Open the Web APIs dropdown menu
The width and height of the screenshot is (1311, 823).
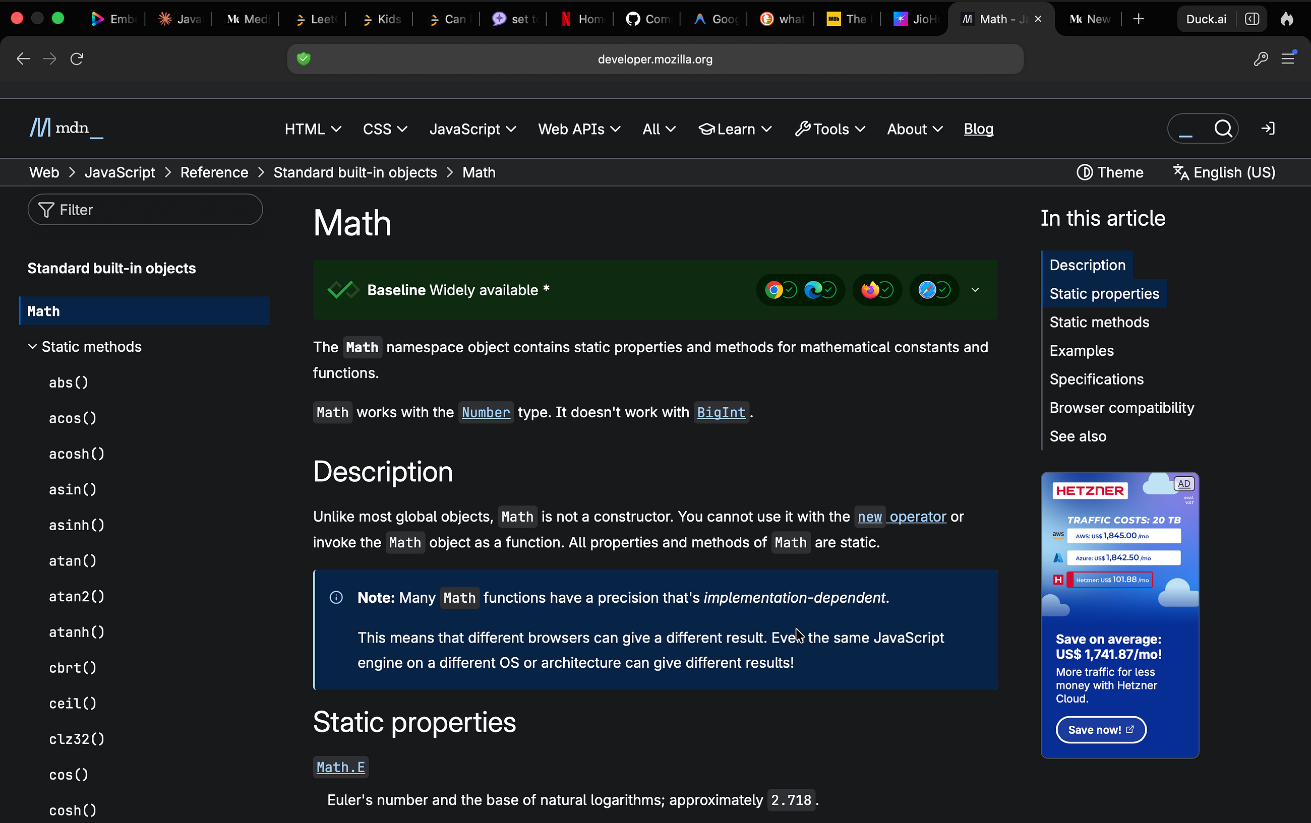pos(579,129)
